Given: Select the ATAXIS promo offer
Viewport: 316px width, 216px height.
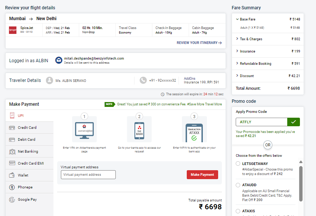Looking at the screenshot, I should click(238, 211).
